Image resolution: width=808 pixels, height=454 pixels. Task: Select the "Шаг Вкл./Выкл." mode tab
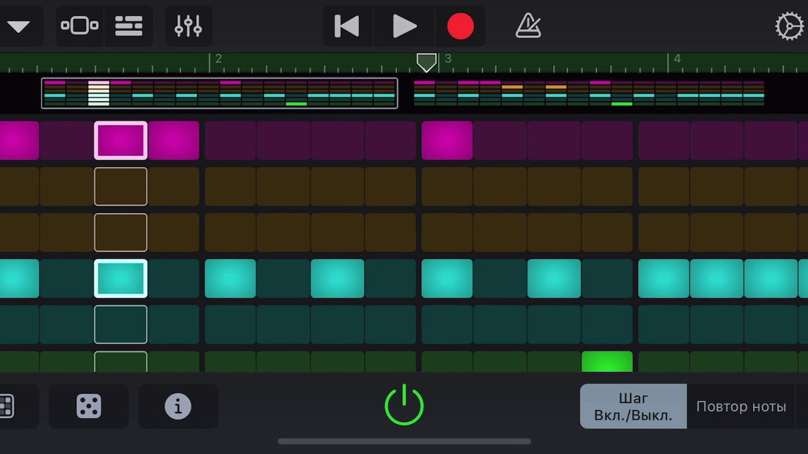click(x=633, y=407)
